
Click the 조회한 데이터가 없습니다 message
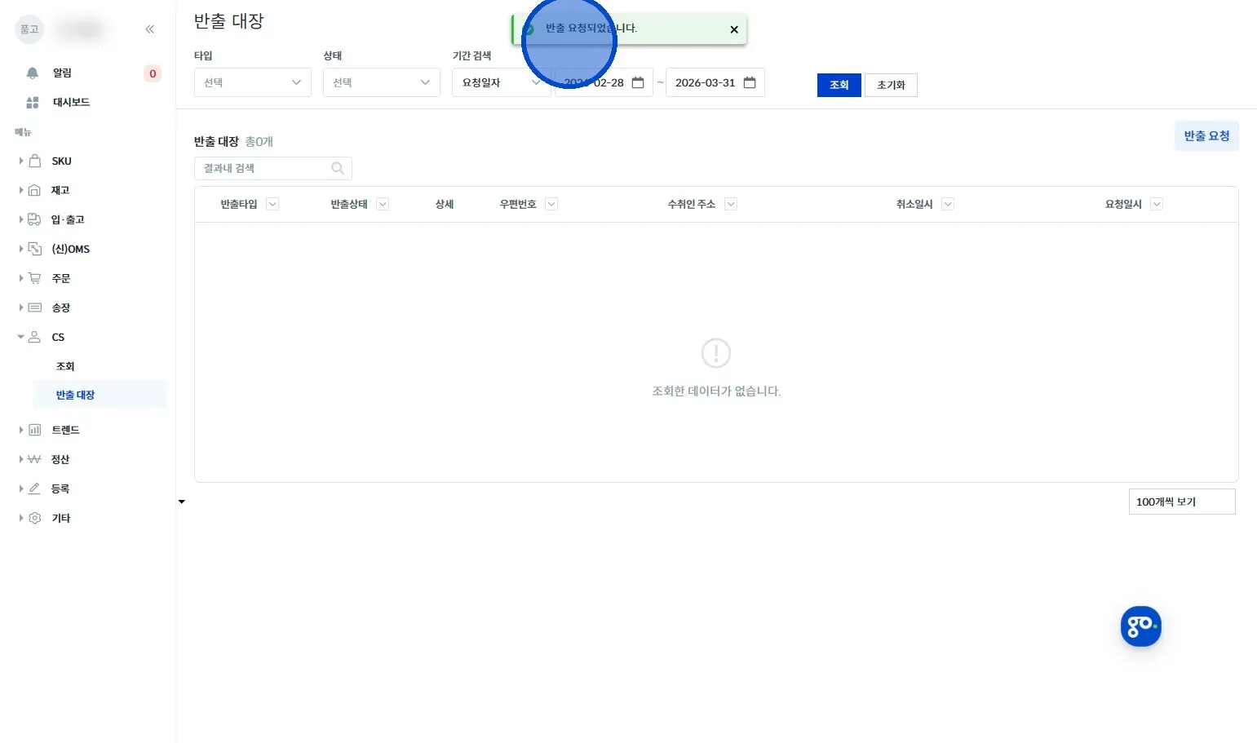(716, 391)
